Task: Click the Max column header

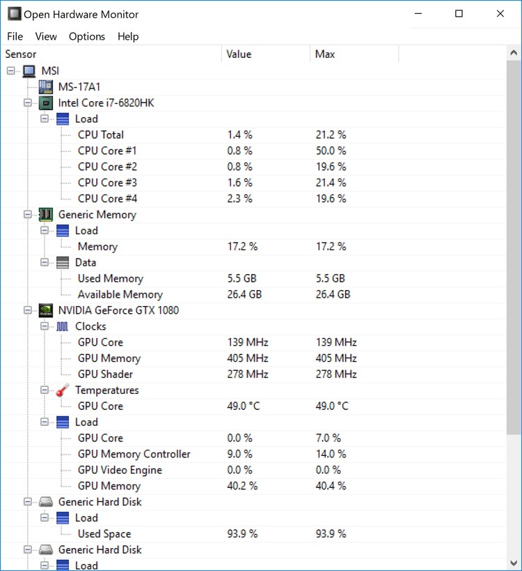Action: (x=354, y=54)
